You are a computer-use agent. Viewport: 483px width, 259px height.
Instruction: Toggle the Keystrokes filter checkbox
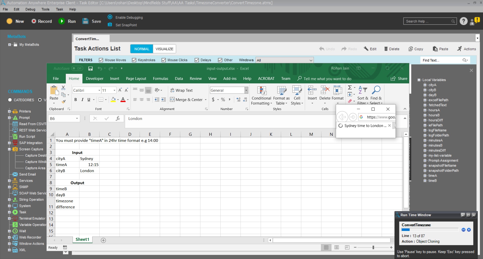coord(134,60)
